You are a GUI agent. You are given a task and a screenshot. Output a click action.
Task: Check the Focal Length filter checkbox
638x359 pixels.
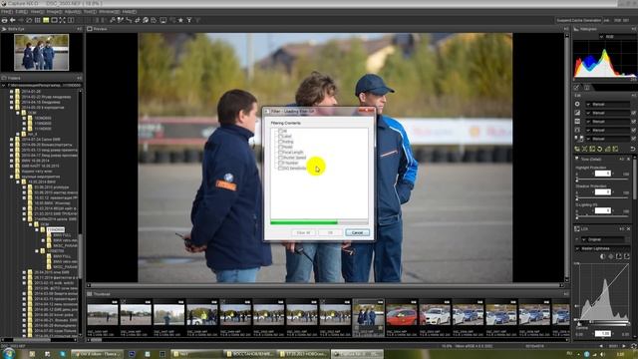280,153
